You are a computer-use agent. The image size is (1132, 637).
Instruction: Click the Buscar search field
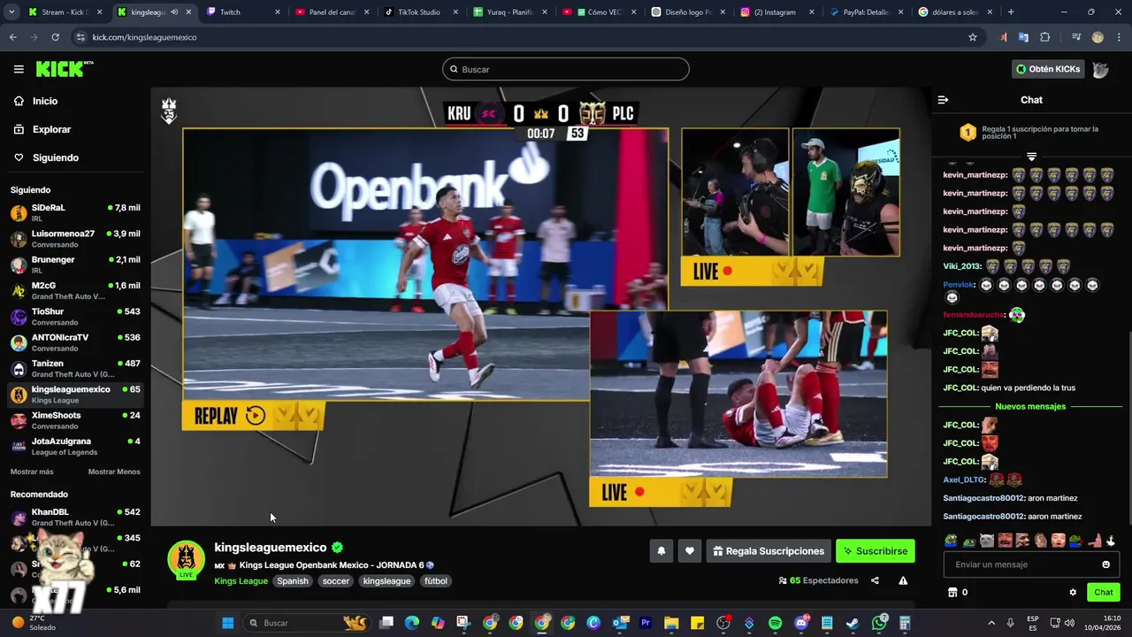point(566,69)
